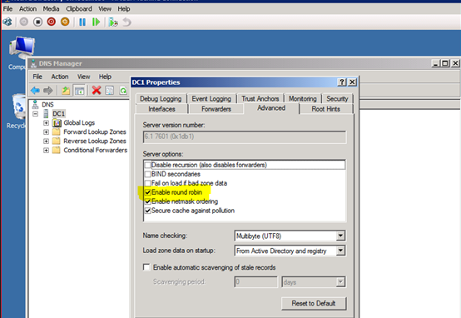Uncheck Secure cache against pollution
The height and width of the screenshot is (318, 461).
pos(147,211)
